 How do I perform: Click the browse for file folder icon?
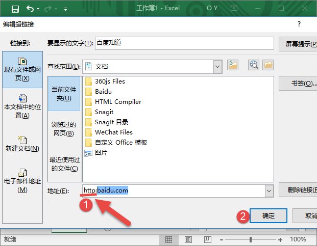(268, 65)
